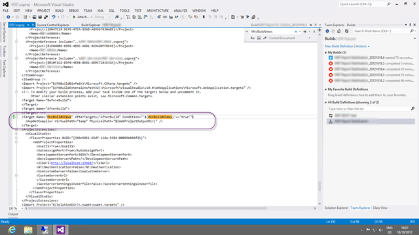
Task: Open the ANALYZE menu
Action: click(x=181, y=10)
